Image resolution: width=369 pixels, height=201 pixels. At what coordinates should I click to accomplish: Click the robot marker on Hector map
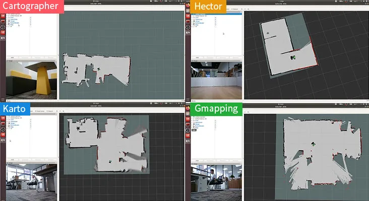(x=293, y=57)
